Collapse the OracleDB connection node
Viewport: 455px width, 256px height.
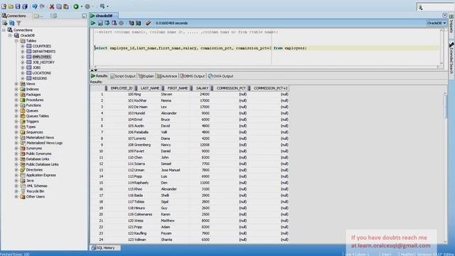click(10, 36)
